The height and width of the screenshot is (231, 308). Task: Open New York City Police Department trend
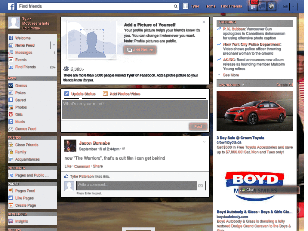click(252, 45)
